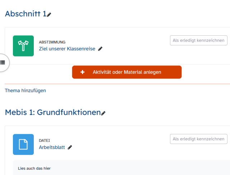
Task: Click the Thema hinzufügen link
Action: [x=26, y=90]
